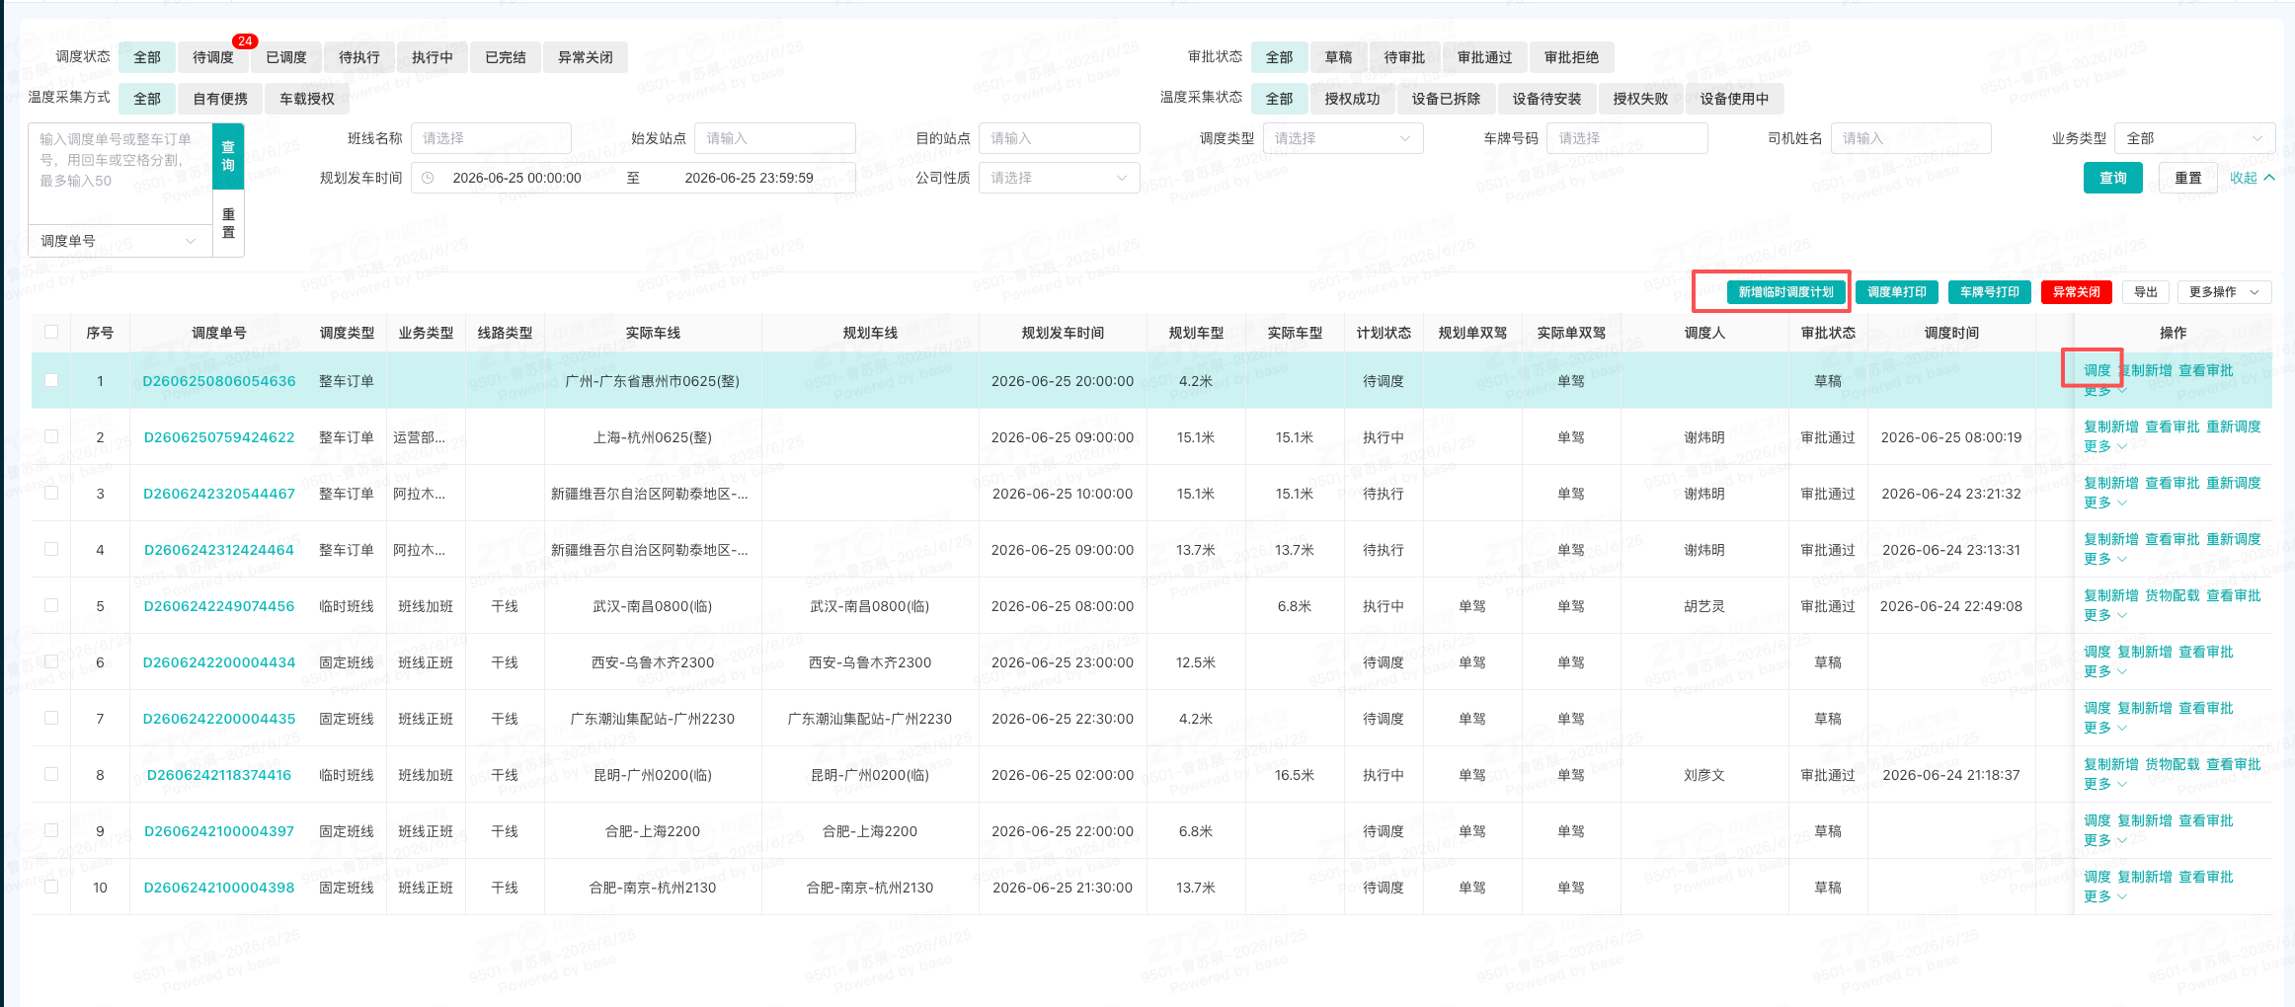The width and height of the screenshot is (2295, 1007).
Task: Select the checkbox for row 10
Action: pyautogui.click(x=51, y=887)
